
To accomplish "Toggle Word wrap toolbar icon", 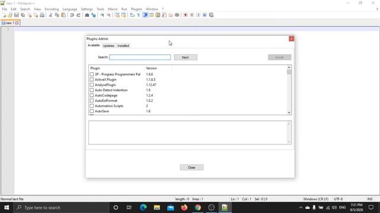I will 132,15.
